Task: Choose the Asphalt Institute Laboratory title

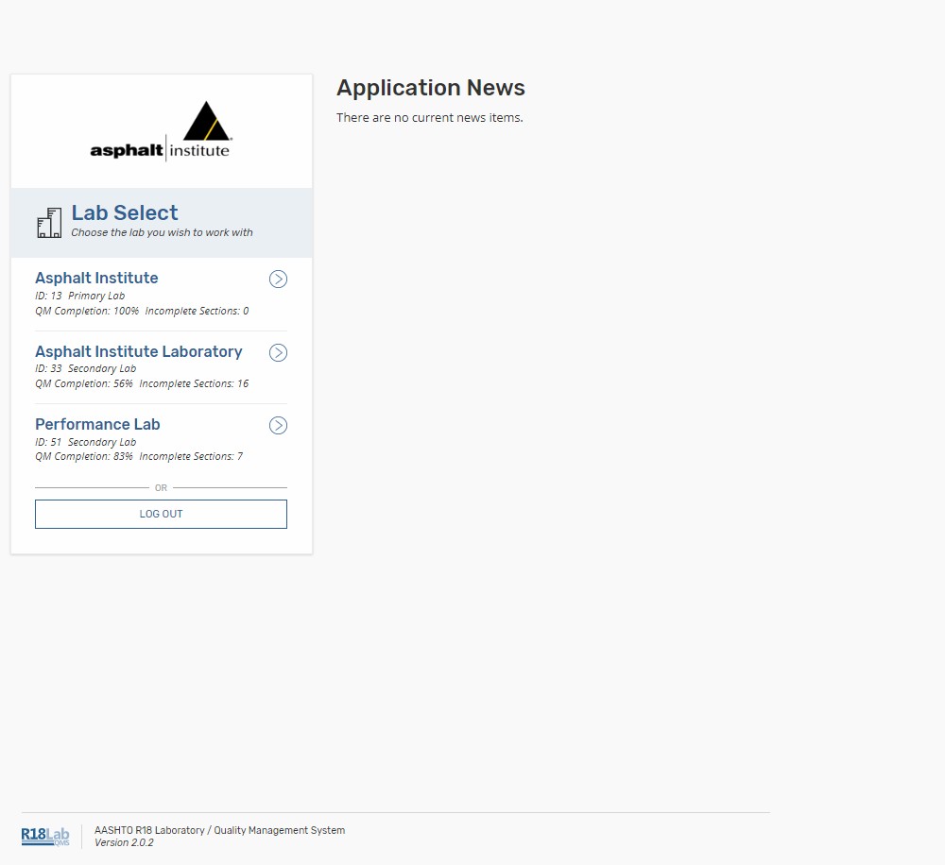Action: coord(139,351)
